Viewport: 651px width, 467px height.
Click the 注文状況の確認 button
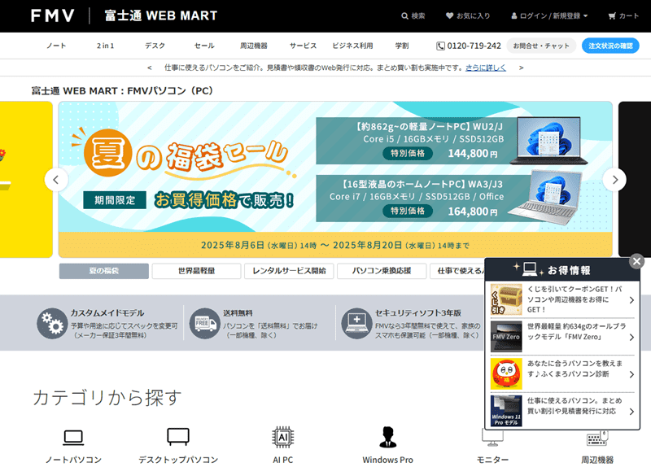tap(610, 46)
